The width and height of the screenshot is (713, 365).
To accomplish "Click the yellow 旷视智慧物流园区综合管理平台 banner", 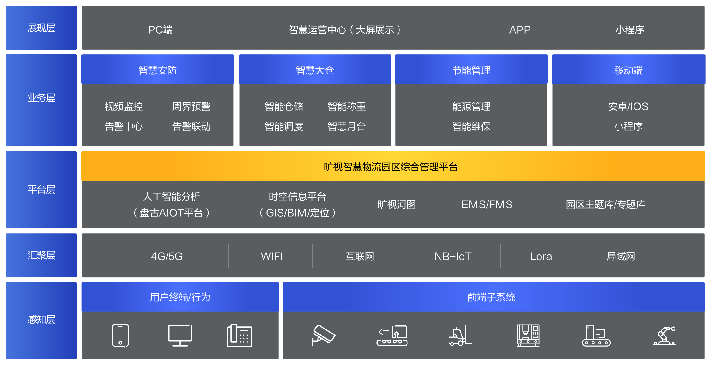I will pyautogui.click(x=393, y=166).
